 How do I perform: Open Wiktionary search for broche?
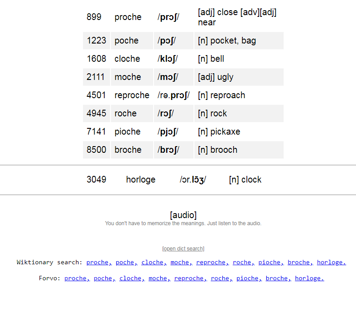(301, 262)
